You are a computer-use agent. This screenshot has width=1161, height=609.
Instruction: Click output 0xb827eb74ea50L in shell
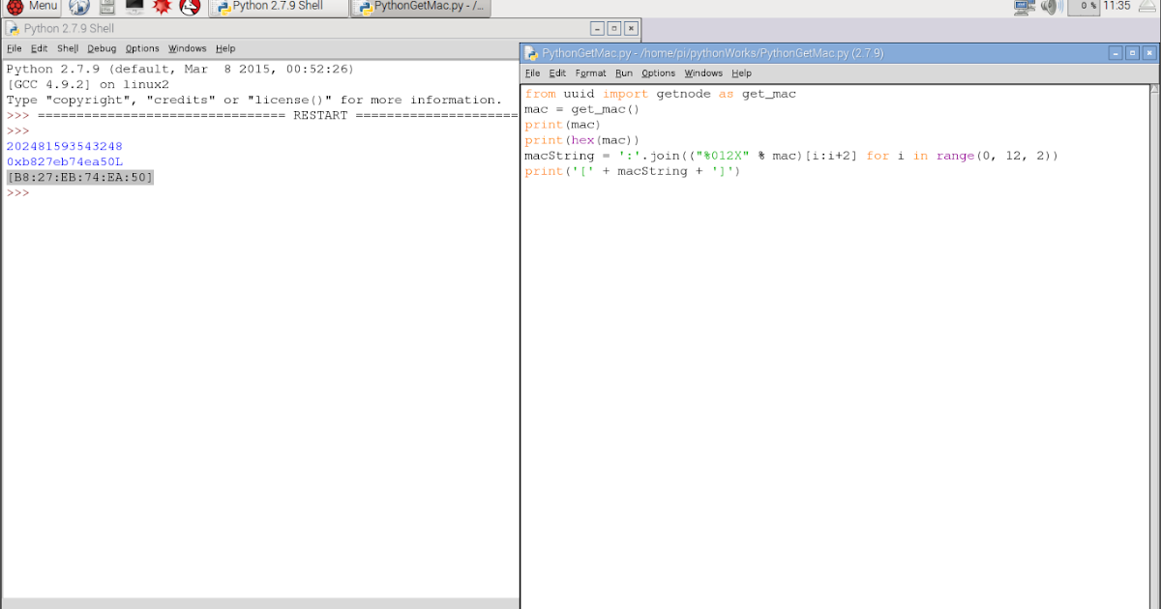64,162
